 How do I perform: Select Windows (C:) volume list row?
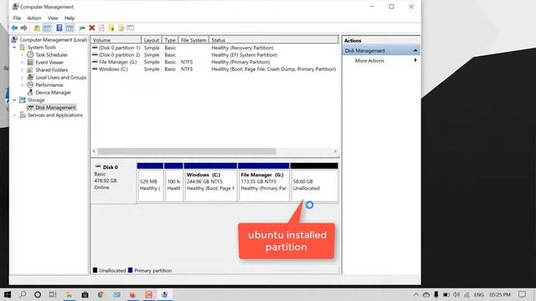pos(214,69)
